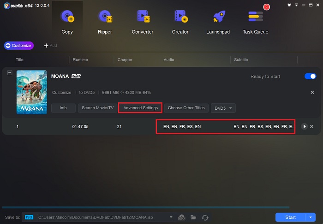
Task: Expand the Start button dropdown arrow
Action: (311, 217)
